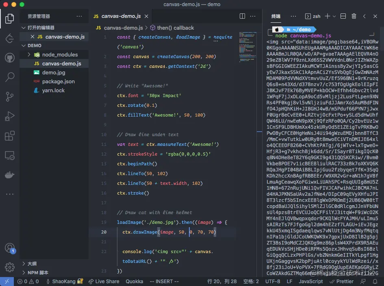The height and width of the screenshot is (286, 384).
Task: Change end of line sequence LF
Action: [x=289, y=282]
